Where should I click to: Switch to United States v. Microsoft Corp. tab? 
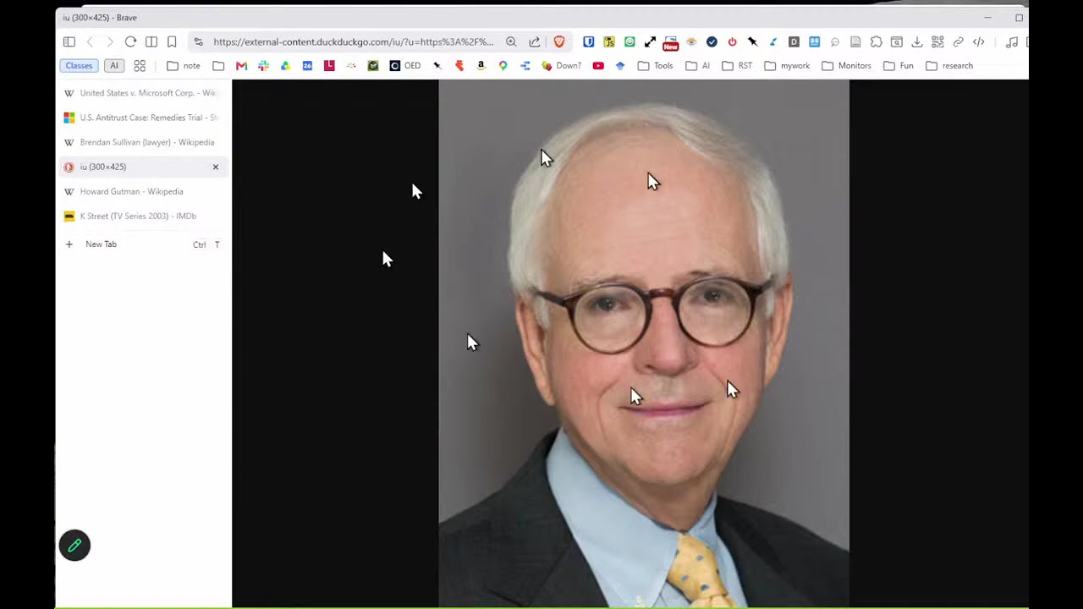point(143,93)
